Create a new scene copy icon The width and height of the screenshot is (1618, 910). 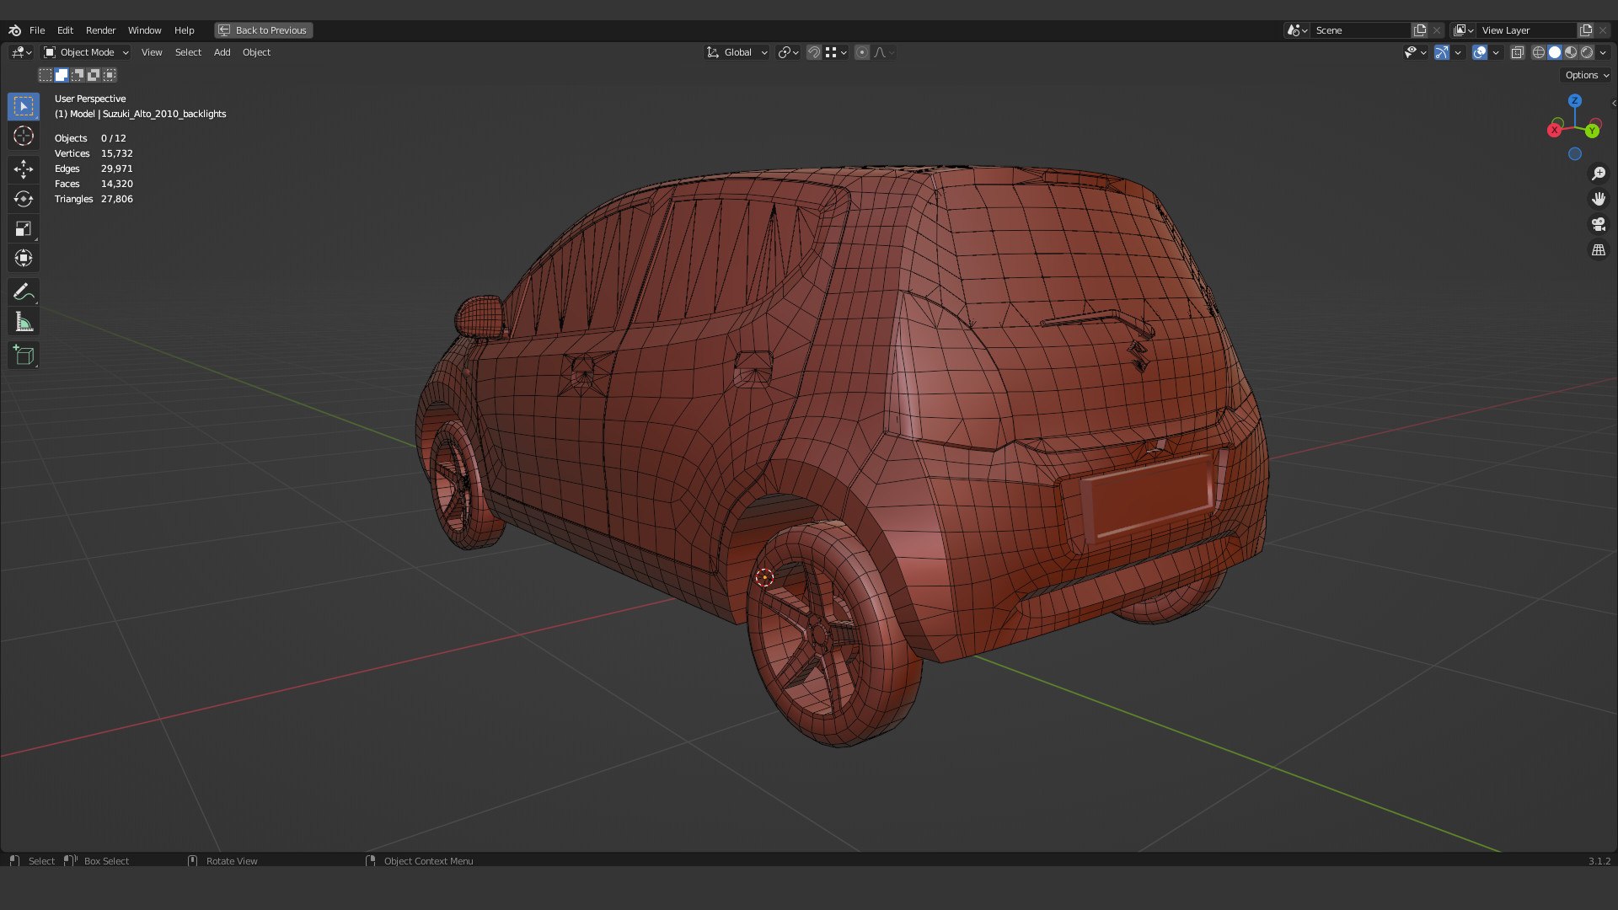(x=1420, y=30)
